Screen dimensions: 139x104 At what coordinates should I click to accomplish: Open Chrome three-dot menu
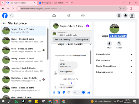[x=136, y=9]
